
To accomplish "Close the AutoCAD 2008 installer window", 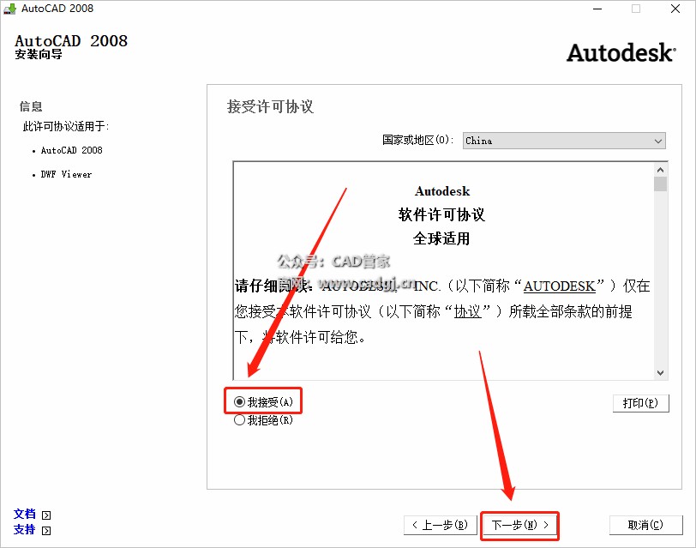I will pyautogui.click(x=675, y=9).
